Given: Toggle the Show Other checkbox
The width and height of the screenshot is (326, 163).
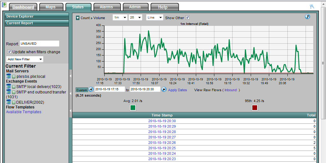Looking at the screenshot, I should [x=187, y=18].
